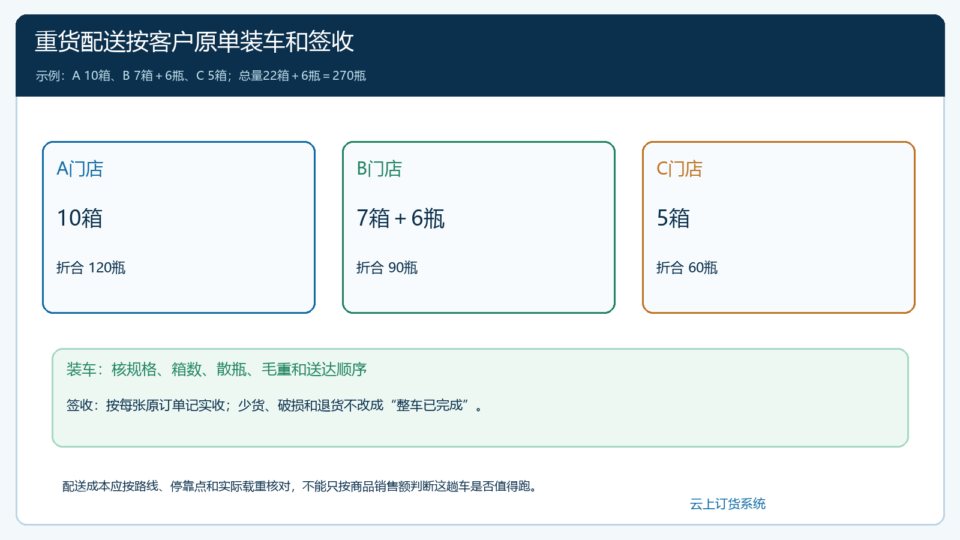The image size is (960, 540).
Task: Select the C门店 card title
Action: click(x=679, y=169)
